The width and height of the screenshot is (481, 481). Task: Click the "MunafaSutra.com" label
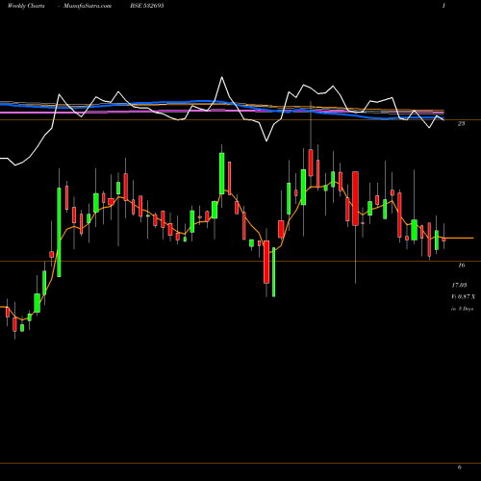88,6
